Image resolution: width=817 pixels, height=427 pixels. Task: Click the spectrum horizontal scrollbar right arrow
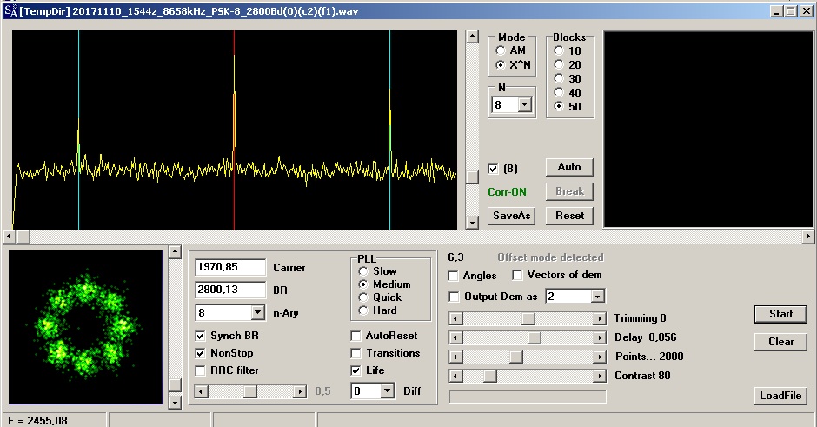click(807, 237)
